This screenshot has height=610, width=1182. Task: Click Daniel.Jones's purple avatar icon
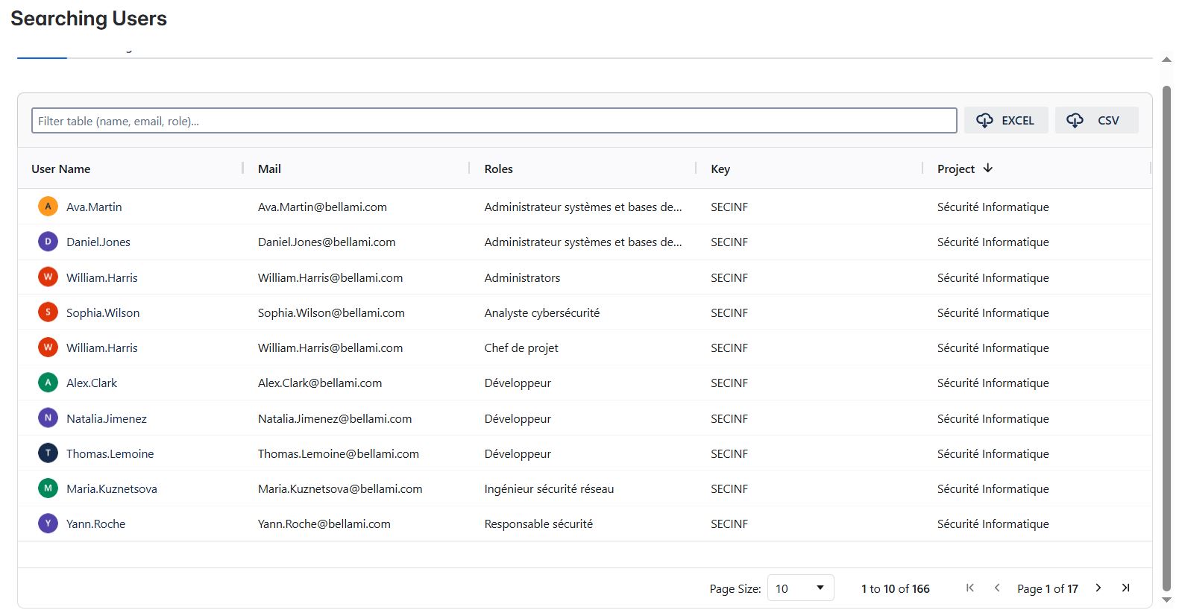48,242
